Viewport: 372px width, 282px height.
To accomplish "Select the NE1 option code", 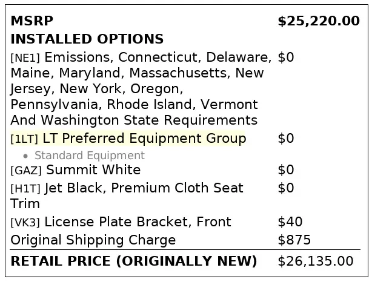I will [25, 57].
